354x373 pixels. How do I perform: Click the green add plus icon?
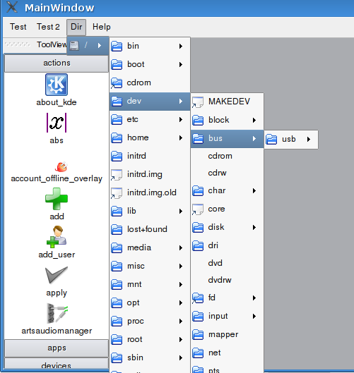pos(57,199)
